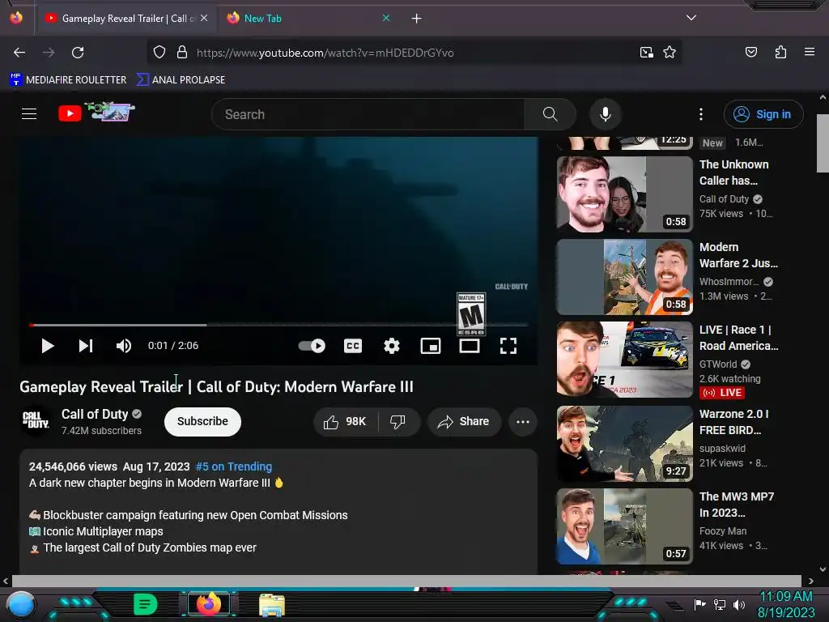Viewport: 829px width, 622px height.
Task: Switch to Gameplay Reveal Trailer tab
Action: (x=125, y=19)
